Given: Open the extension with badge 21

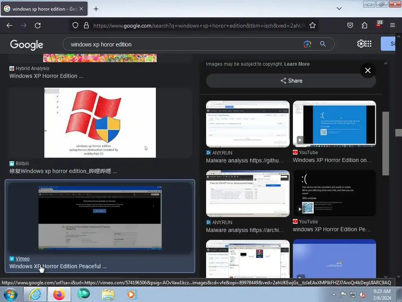Looking at the screenshot, I should 379,25.
